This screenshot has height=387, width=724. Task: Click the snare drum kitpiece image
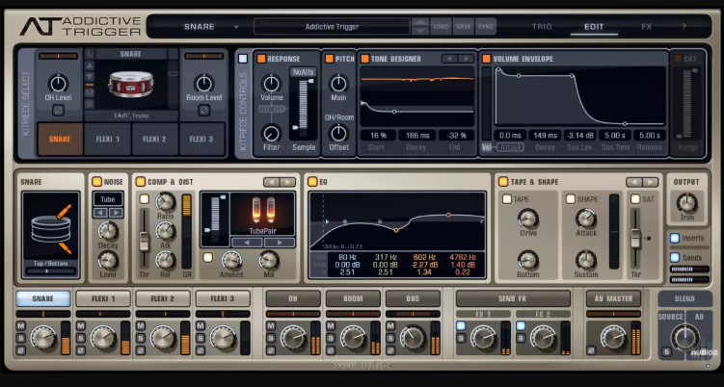coord(131,85)
